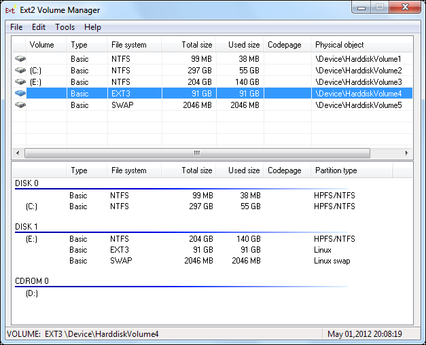This screenshot has width=426, height=345.
Task: Click the Ext2 Volume Manager title bar icon
Action: [x=10, y=10]
